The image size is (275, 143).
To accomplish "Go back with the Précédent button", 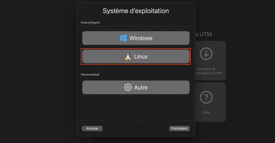I will (x=179, y=129).
